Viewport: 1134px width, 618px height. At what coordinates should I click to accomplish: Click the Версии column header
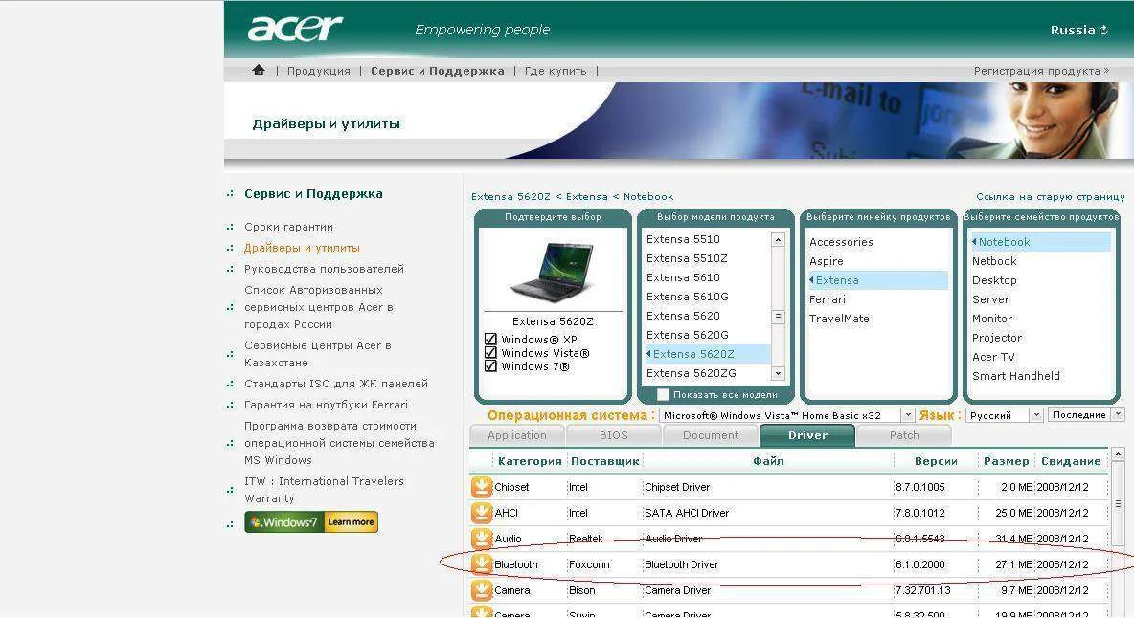(x=936, y=461)
